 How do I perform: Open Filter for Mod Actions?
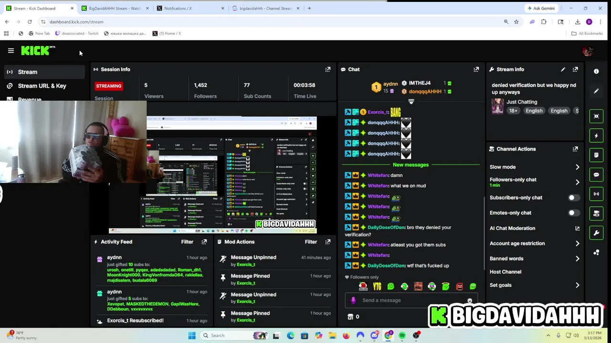(311, 242)
